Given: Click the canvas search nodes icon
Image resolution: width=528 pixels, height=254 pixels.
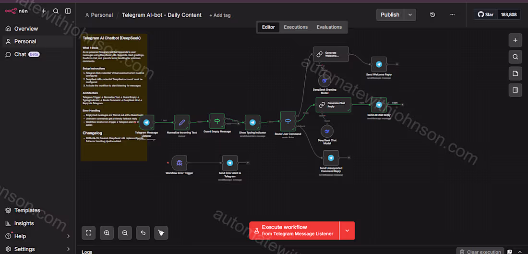Looking at the screenshot, I should point(515,57).
